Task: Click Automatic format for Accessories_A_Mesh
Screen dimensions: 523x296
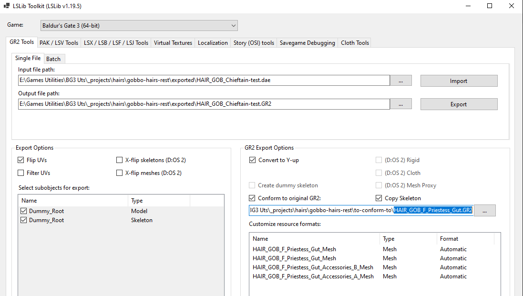Action: [453, 276]
